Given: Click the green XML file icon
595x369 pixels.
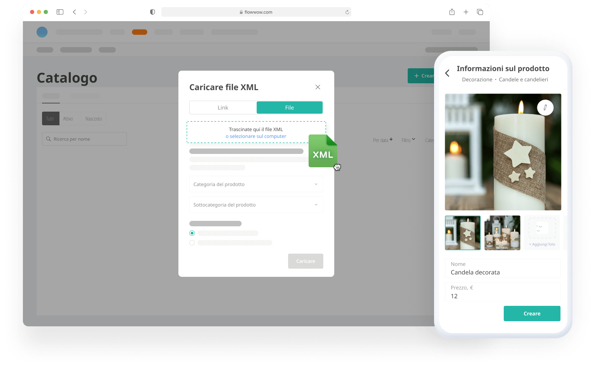Looking at the screenshot, I should tap(323, 151).
